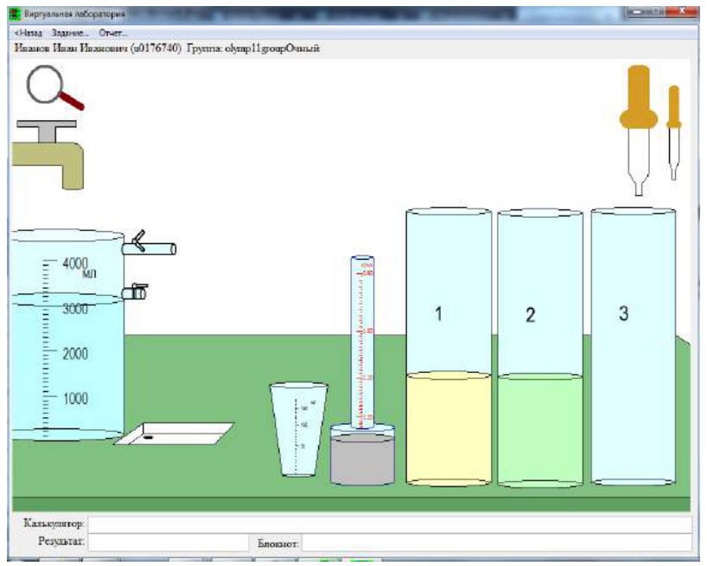Select the hydrometer measuring tube
Viewport: 707px width, 566px height.
(362, 342)
